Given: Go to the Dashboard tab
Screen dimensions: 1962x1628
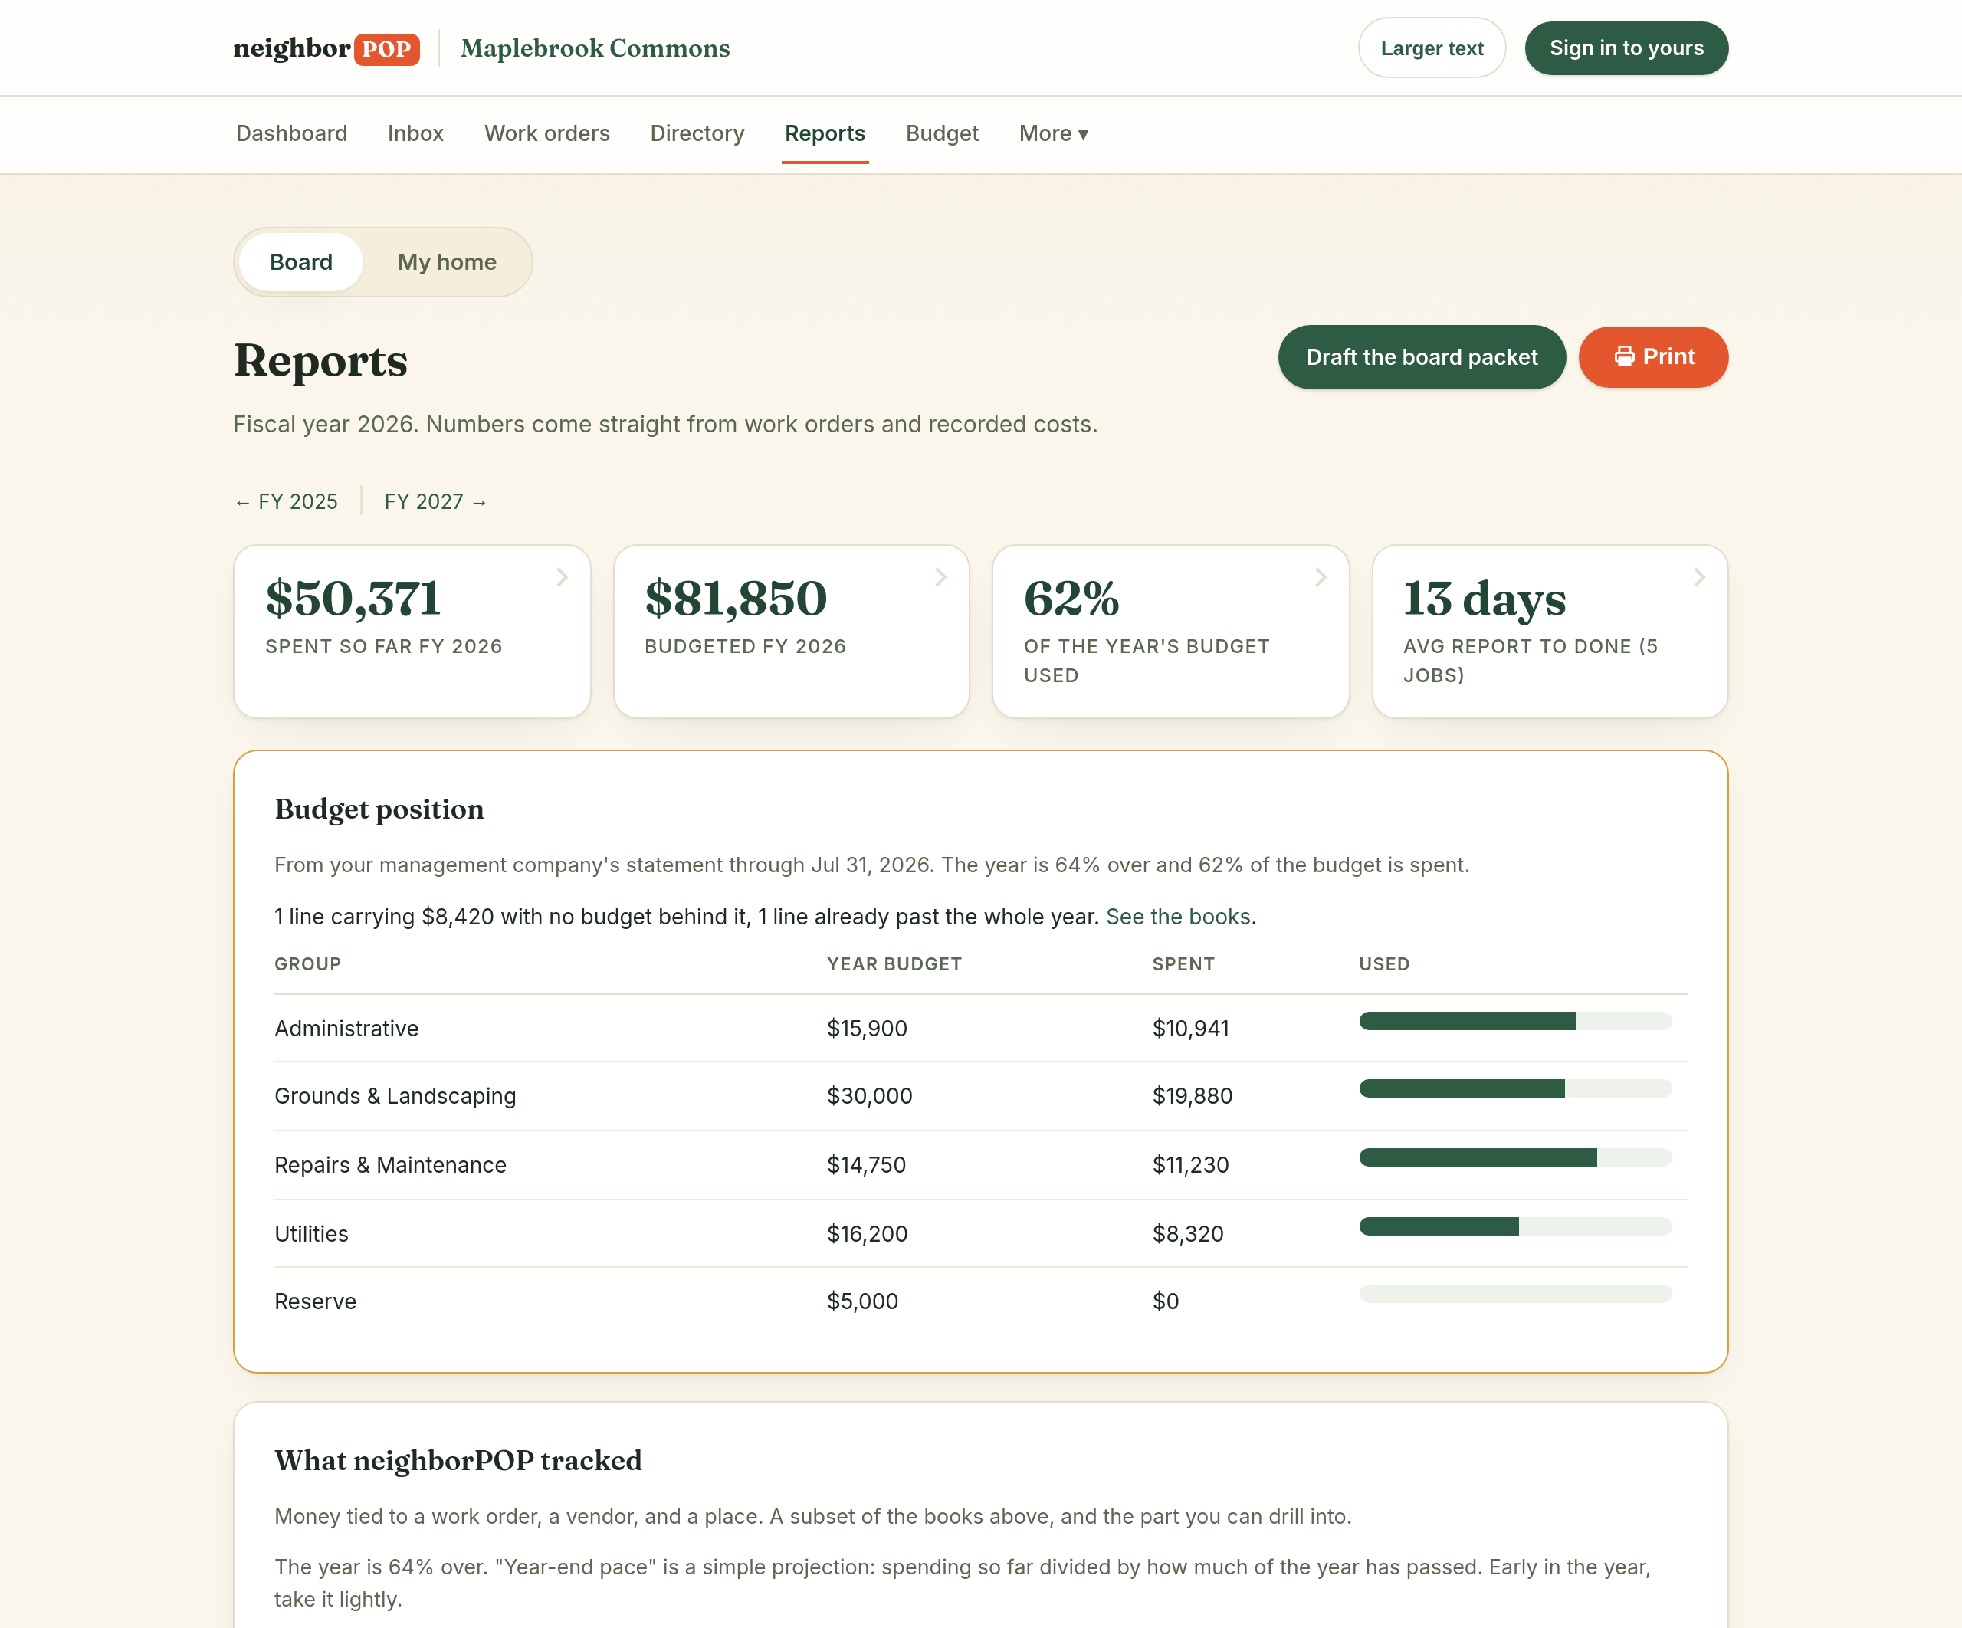Looking at the screenshot, I should tap(291, 133).
